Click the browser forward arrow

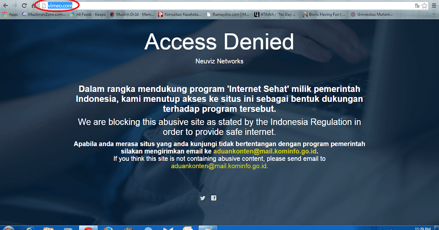click(x=15, y=5)
